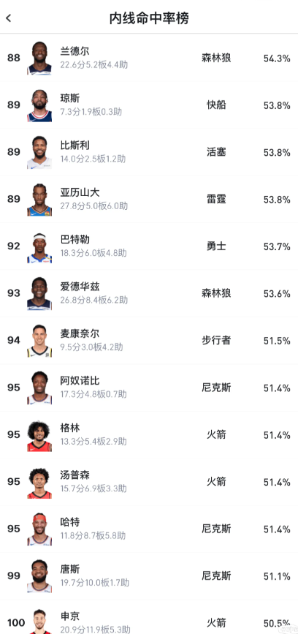Open 格林's curly-haired player photo

[39, 435]
